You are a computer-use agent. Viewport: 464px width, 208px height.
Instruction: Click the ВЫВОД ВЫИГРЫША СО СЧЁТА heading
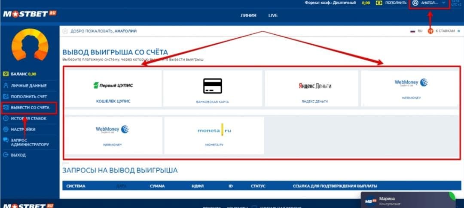116,52
